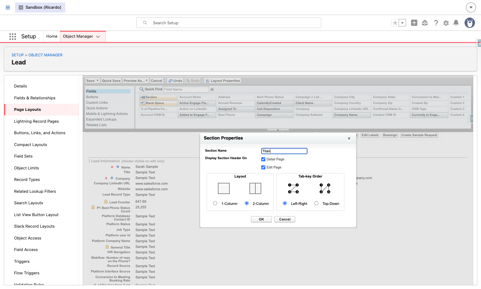Open Fields & Relationships in sidebar
Viewport: 481px width, 289px height.
(x=35, y=98)
